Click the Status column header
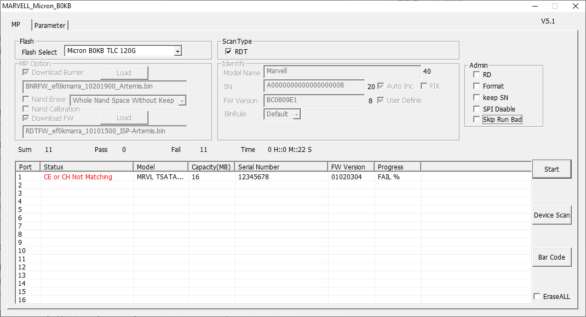Image resolution: width=586 pixels, height=317 pixels. pyautogui.click(x=87, y=167)
